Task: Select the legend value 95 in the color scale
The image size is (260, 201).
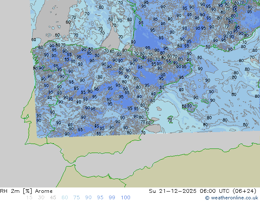Action: tap(100, 198)
